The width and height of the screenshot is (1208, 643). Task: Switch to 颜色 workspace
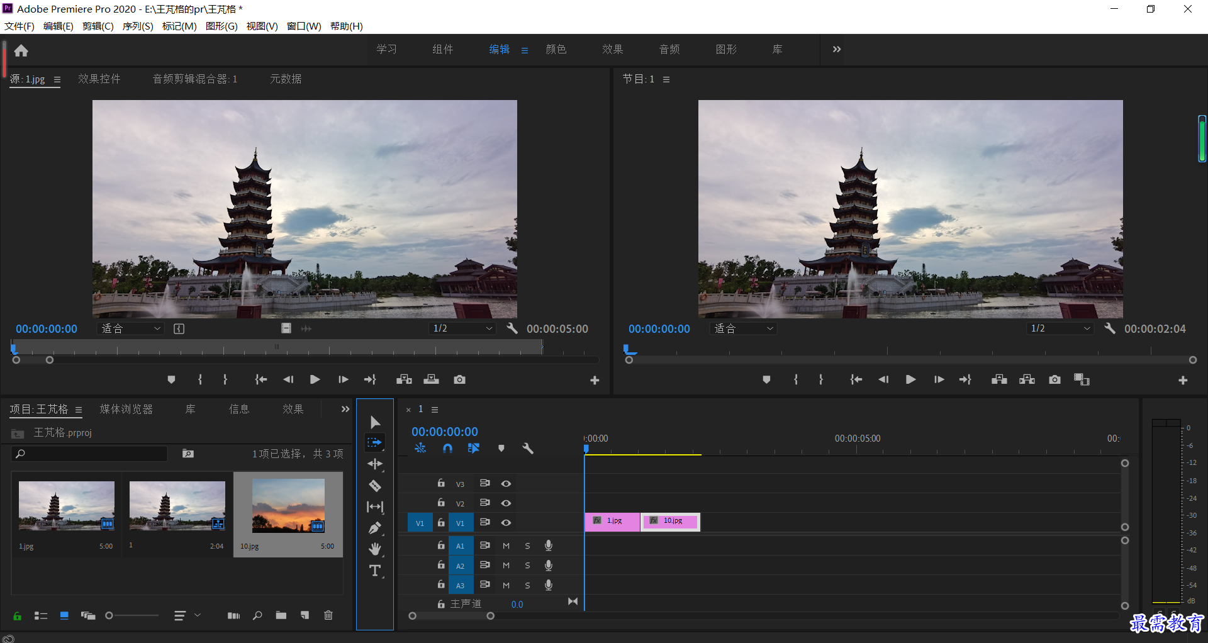point(556,49)
